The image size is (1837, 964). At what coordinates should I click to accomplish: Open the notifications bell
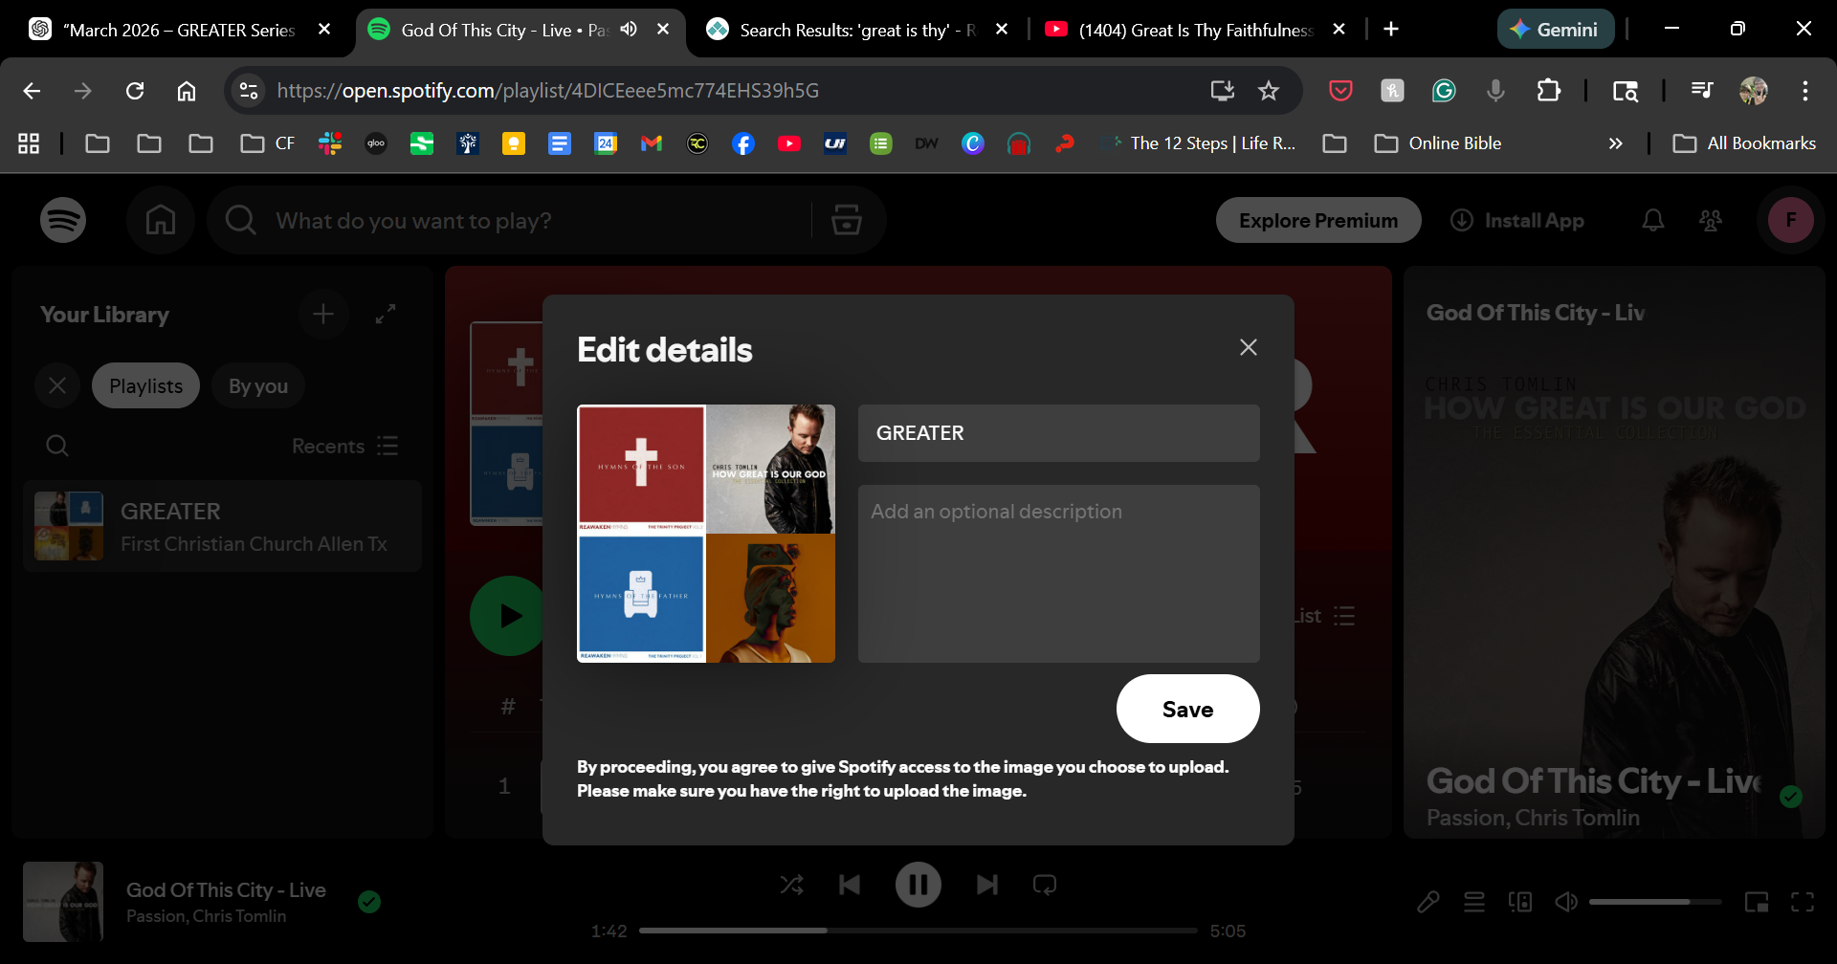tap(1652, 221)
